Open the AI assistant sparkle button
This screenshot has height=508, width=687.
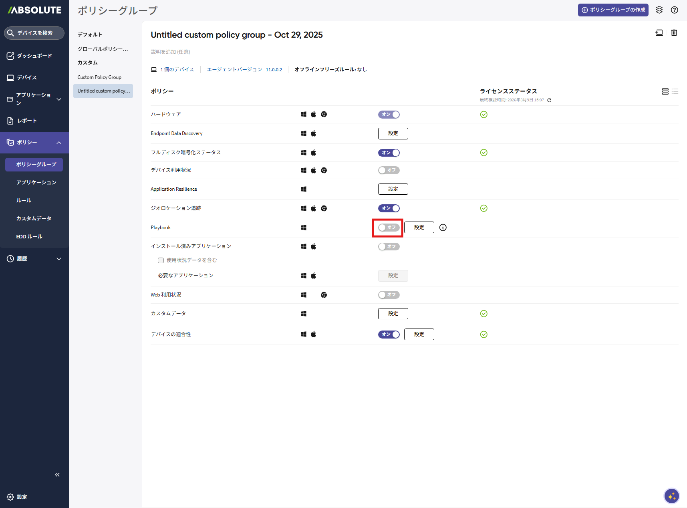pos(671,496)
